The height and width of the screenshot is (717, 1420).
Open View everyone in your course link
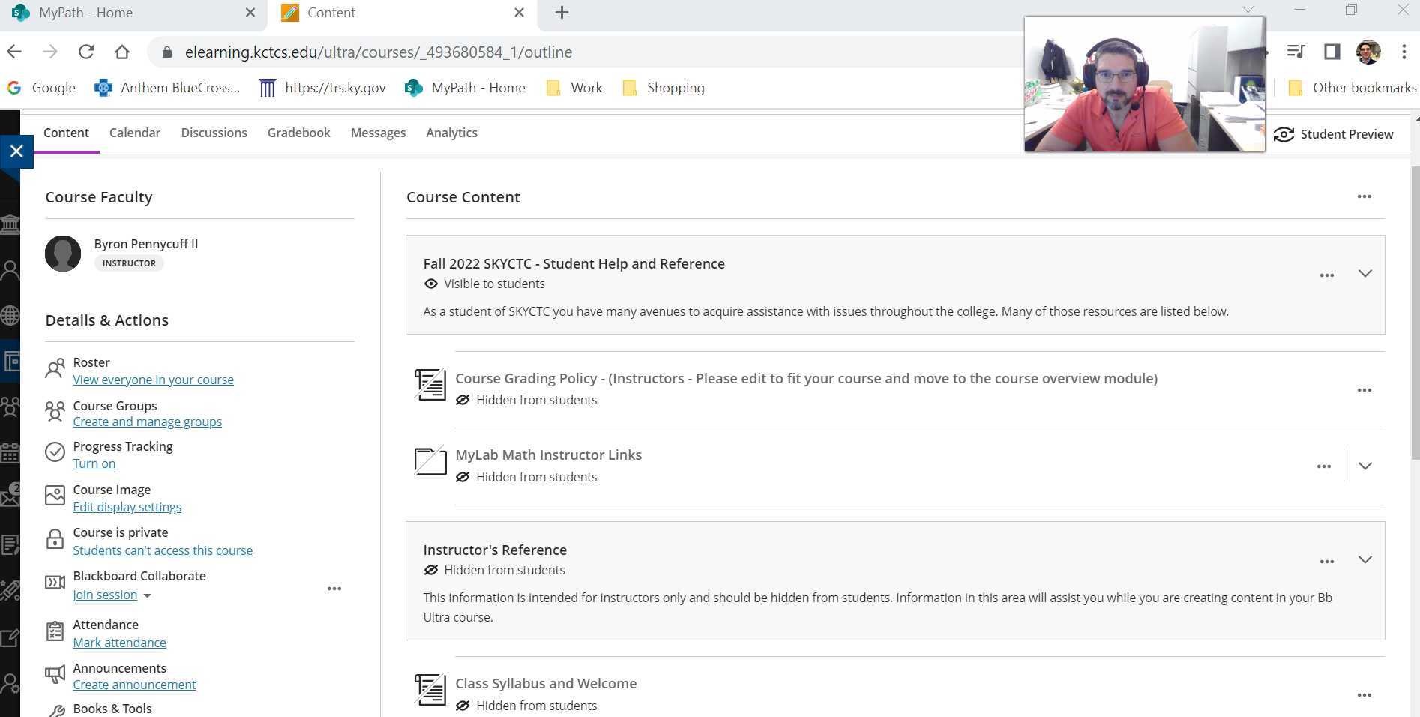click(x=153, y=379)
